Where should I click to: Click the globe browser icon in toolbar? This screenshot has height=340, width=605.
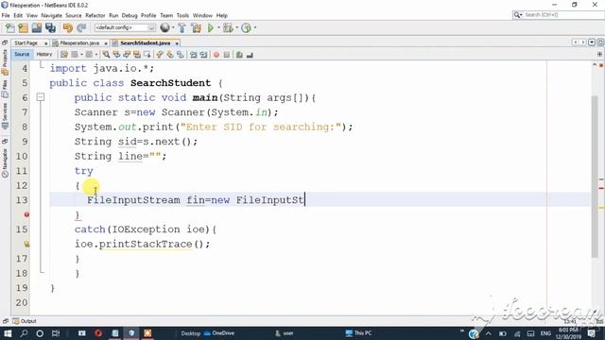click(164, 27)
